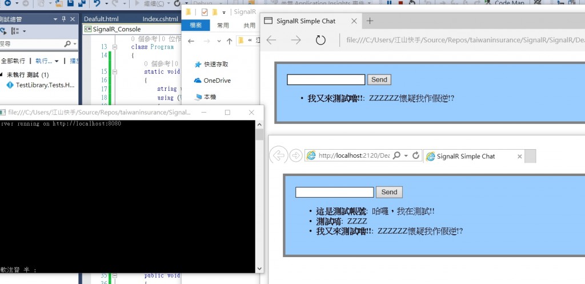This screenshot has height=284, width=585.
Task: Close the SignalR Simple Chat IE tab
Action: tap(519, 157)
